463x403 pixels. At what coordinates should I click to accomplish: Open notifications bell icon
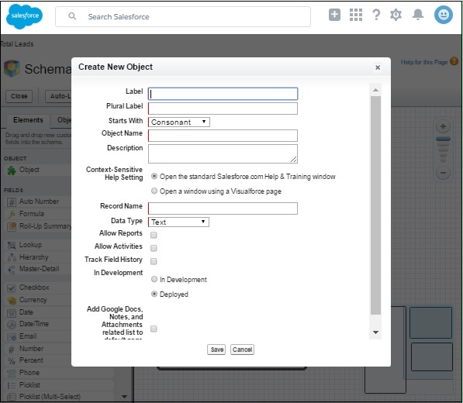tap(418, 15)
